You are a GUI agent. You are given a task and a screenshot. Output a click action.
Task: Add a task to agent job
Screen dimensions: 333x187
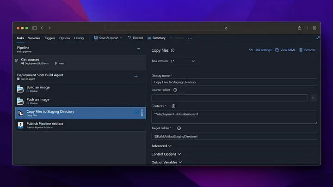click(x=136, y=76)
